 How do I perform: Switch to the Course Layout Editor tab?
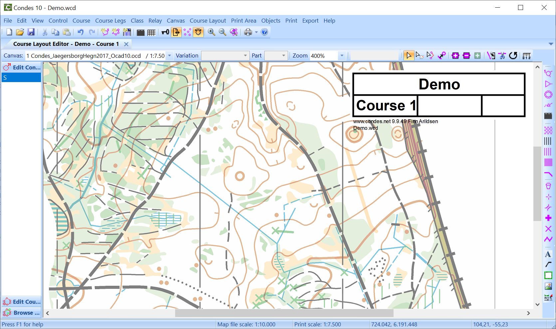[x=66, y=44]
